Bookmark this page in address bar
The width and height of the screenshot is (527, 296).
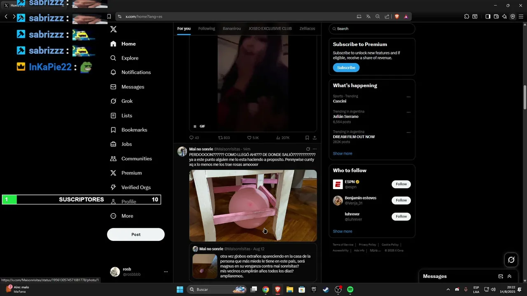[109, 16]
